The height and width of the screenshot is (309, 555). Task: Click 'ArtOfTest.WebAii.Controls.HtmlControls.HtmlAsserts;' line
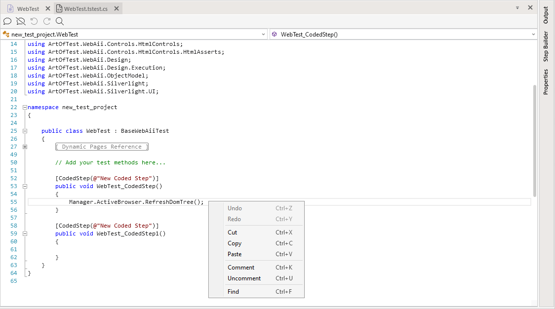pyautogui.click(x=136, y=52)
